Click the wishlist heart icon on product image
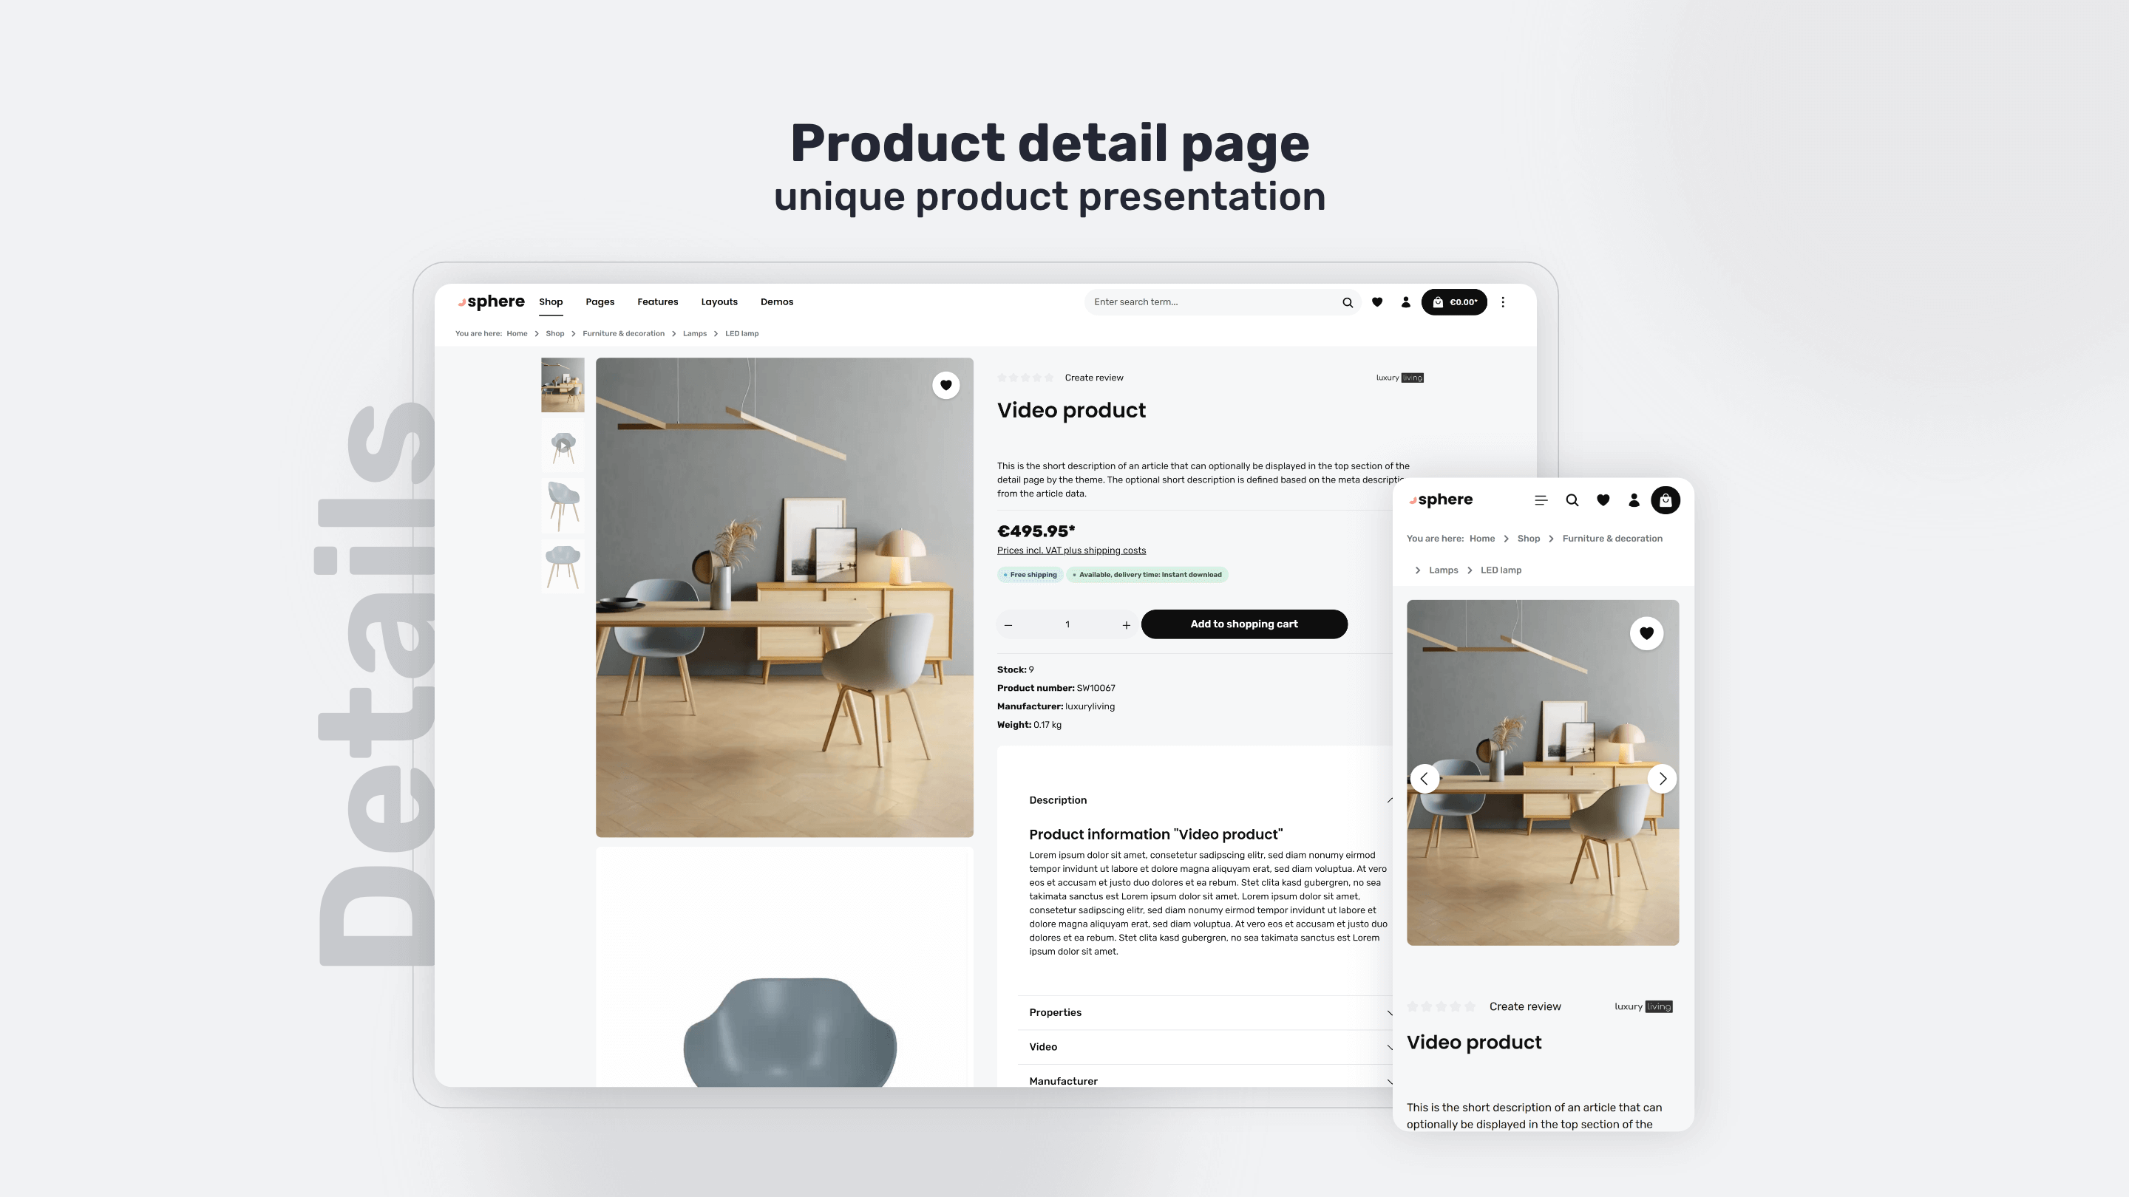Viewport: 2129px width, 1197px height. click(x=948, y=386)
